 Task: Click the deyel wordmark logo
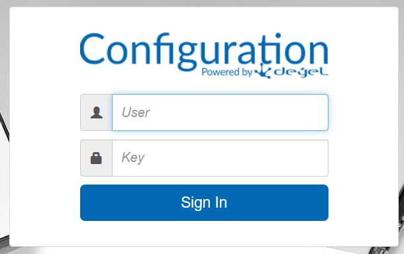point(301,72)
